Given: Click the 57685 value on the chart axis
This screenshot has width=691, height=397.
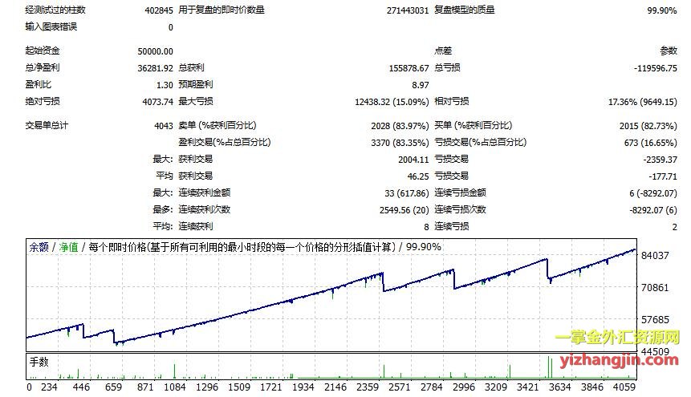Looking at the screenshot, I should pos(657,319).
